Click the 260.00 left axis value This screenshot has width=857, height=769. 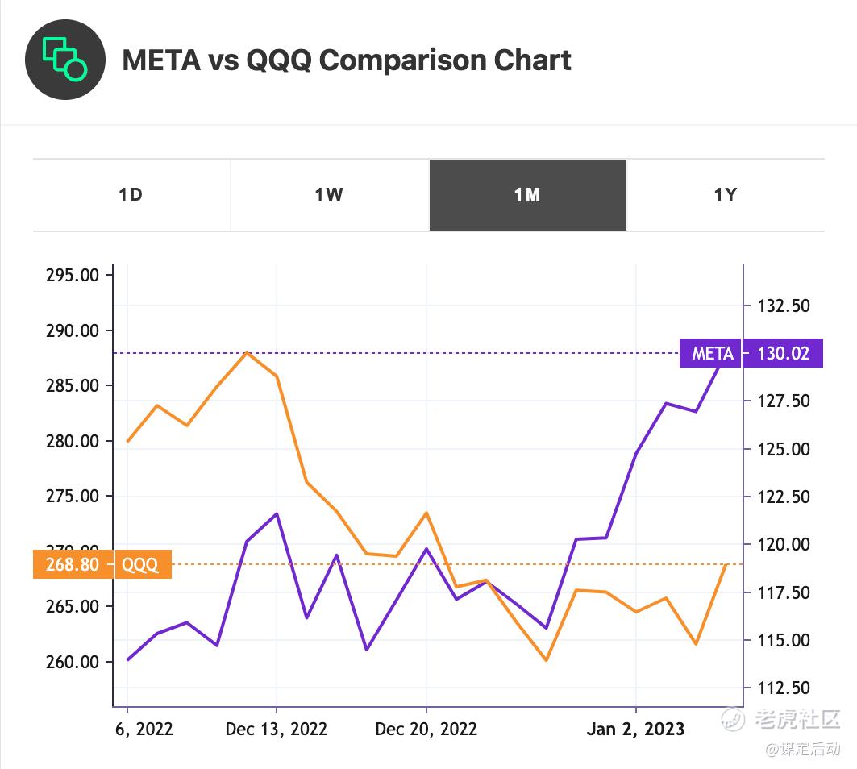[73, 662]
